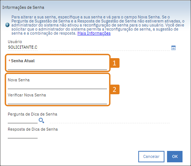Click the Usuário field label
The height and width of the screenshot is (166, 191).
(x=15, y=42)
